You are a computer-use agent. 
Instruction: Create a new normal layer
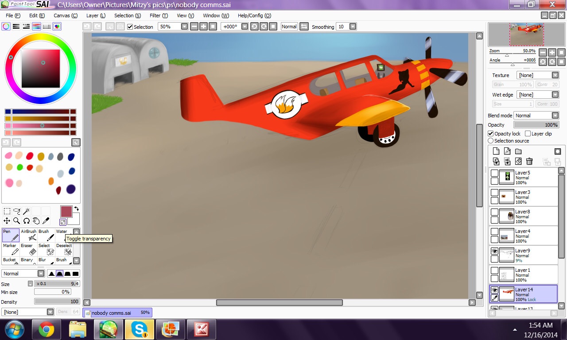(x=496, y=151)
